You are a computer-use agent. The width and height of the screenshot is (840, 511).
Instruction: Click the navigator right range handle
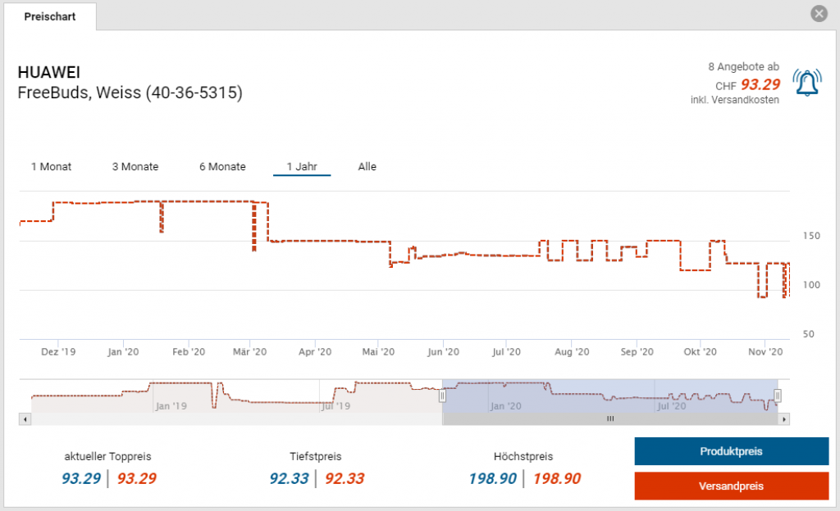(x=778, y=396)
